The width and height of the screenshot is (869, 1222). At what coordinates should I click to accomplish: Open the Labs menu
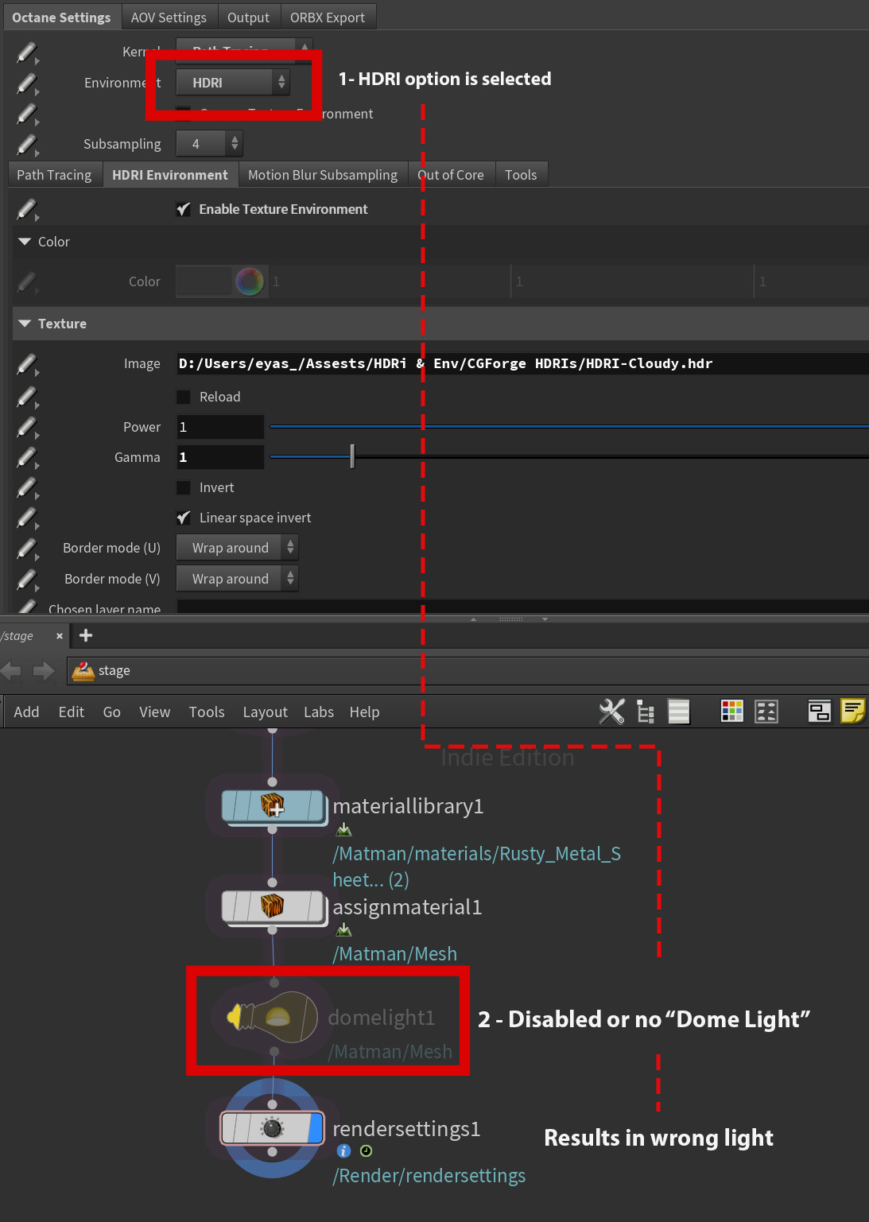coord(319,712)
